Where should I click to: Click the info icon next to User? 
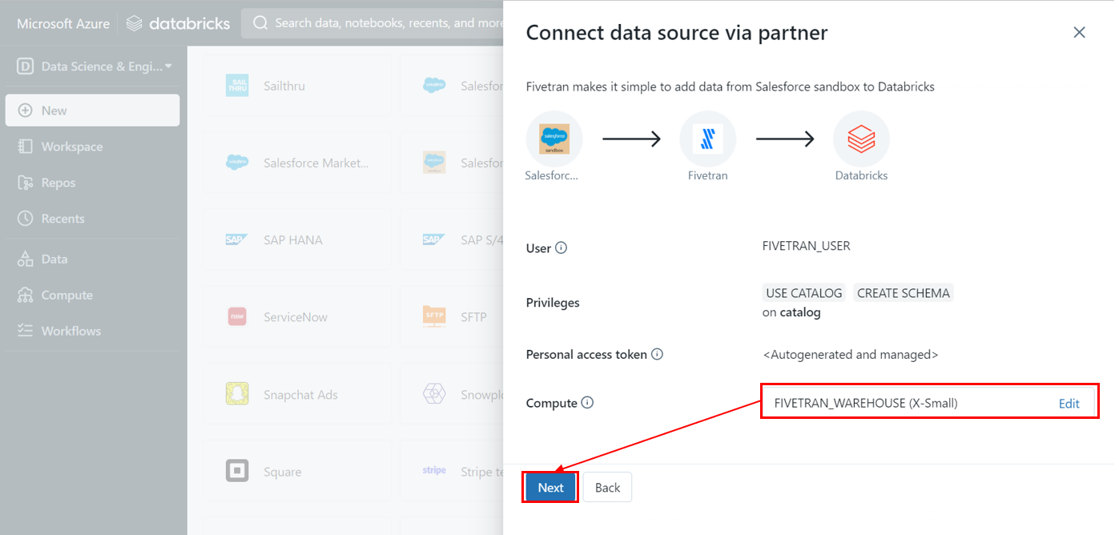[x=561, y=247]
